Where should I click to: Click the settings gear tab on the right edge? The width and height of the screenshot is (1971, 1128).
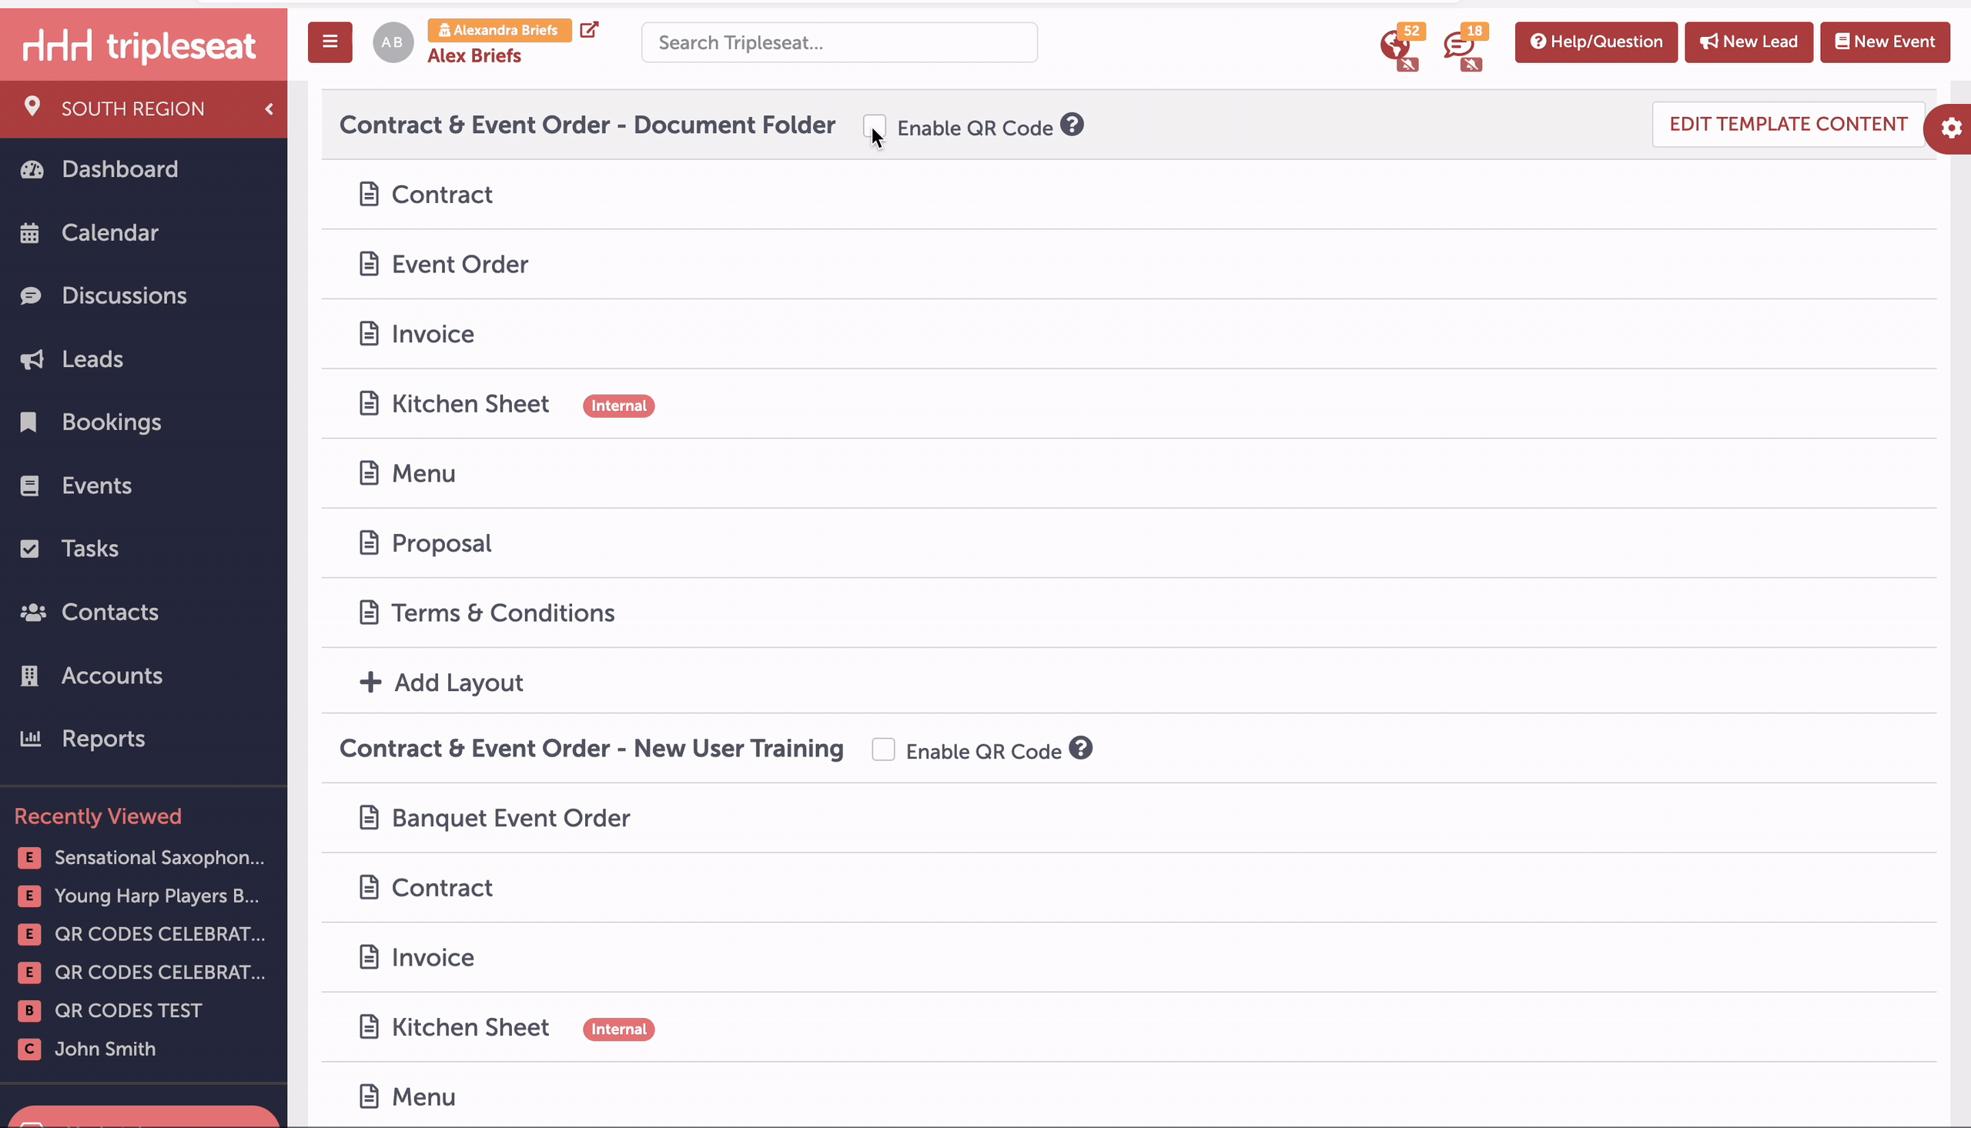(x=1951, y=128)
